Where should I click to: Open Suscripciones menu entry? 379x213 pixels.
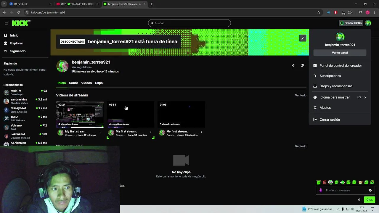(x=340, y=76)
